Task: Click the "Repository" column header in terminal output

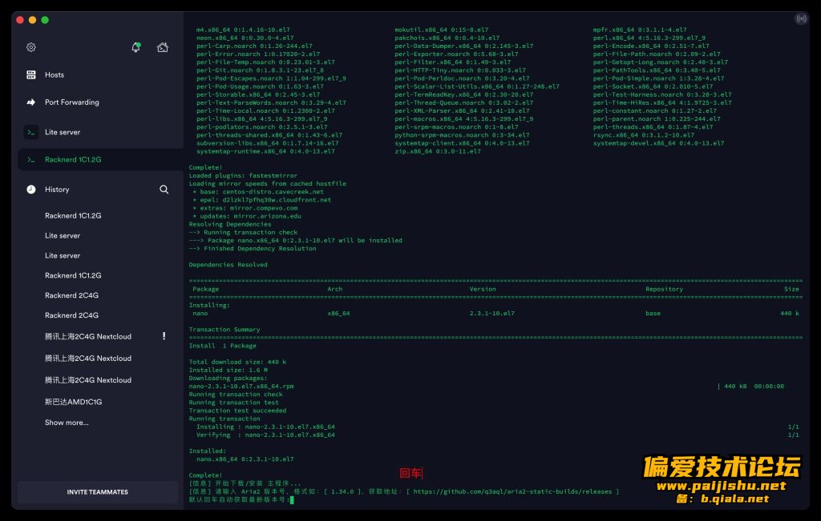Action: [664, 289]
